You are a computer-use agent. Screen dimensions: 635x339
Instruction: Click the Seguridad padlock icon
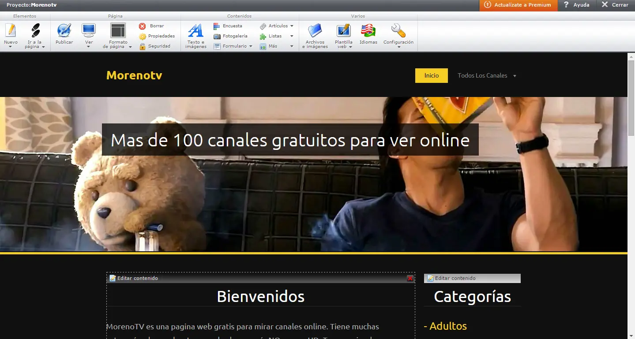142,46
